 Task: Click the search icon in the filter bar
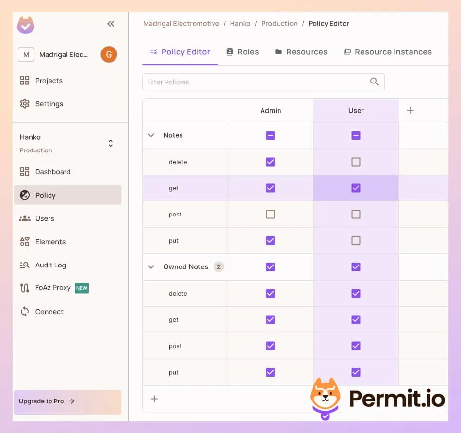(x=374, y=82)
